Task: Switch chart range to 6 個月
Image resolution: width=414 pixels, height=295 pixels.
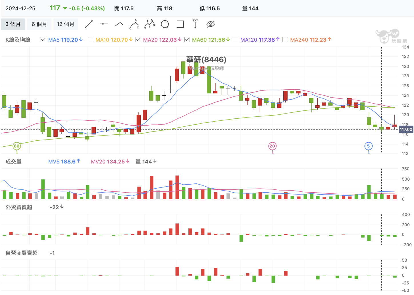Action: [39, 24]
